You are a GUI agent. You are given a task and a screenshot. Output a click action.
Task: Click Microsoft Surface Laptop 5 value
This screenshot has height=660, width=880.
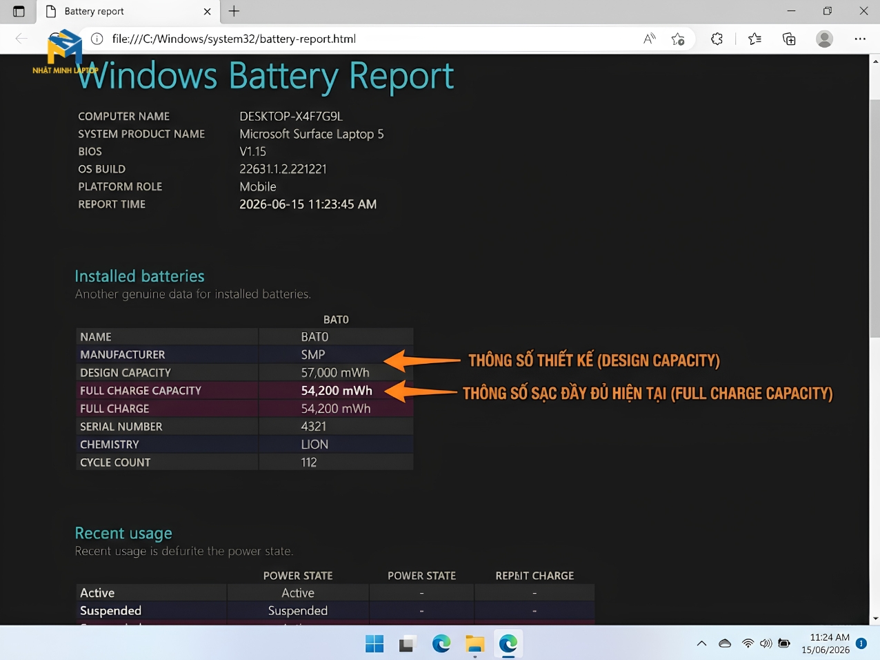tap(312, 134)
